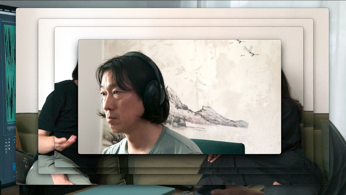Open the partially visible Sequence menu
The width and height of the screenshot is (346, 195).
(1, 10)
